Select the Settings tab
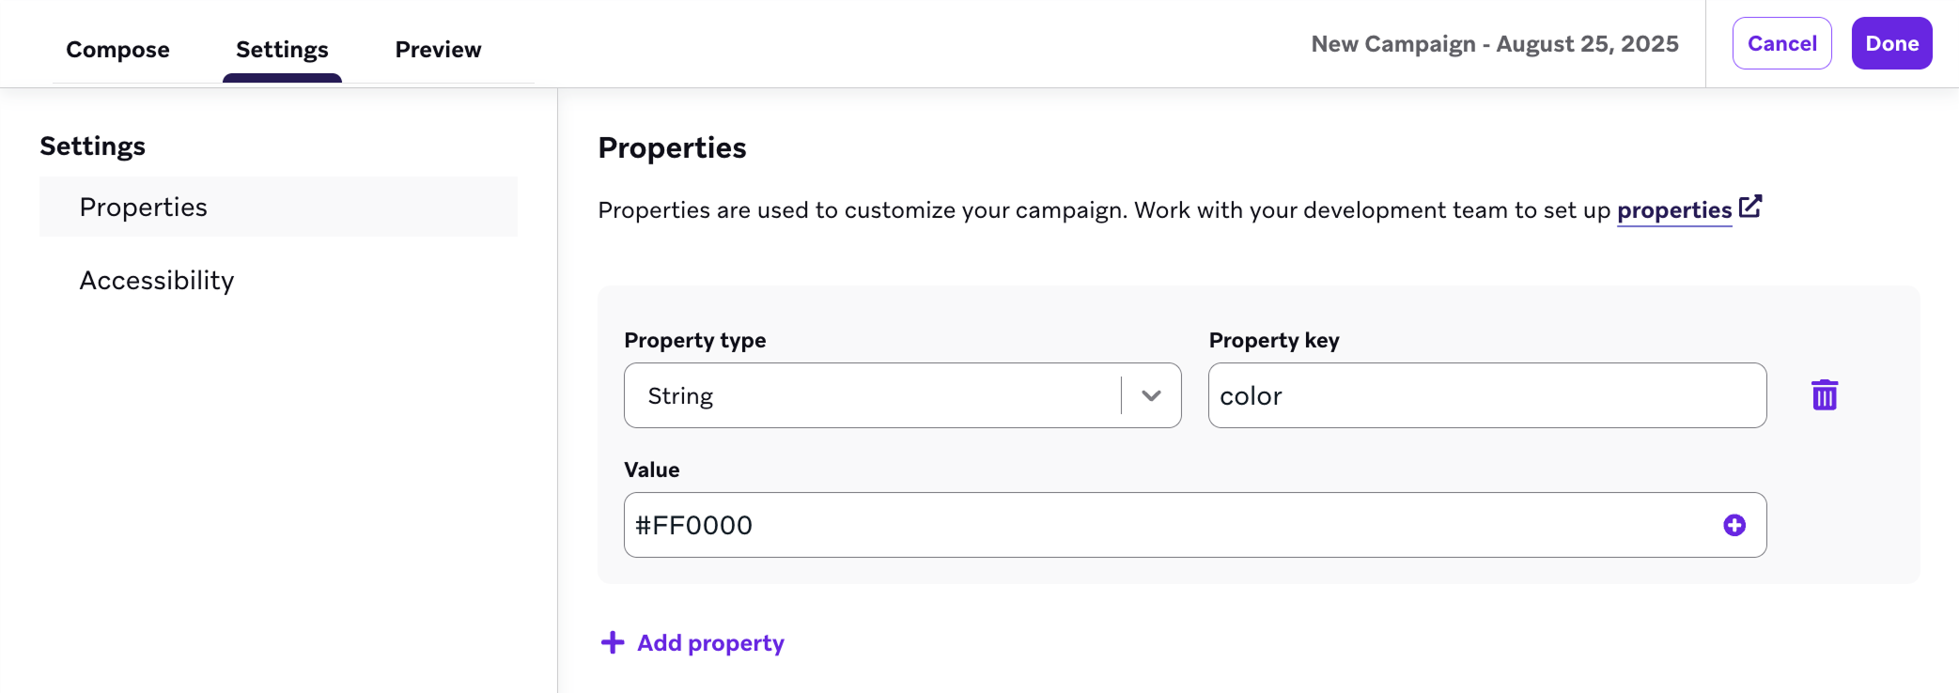Screen dimensions: 1959x693 click(281, 49)
